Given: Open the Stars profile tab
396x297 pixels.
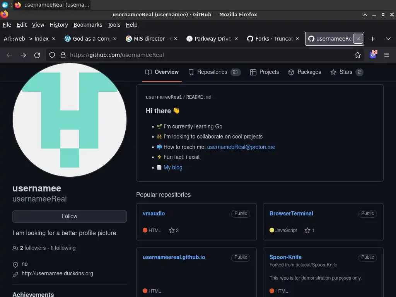Looking at the screenshot, I should point(347,72).
